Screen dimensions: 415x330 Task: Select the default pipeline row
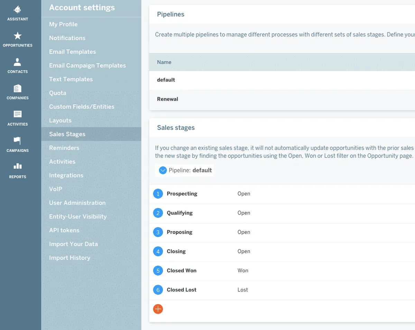pos(166,80)
